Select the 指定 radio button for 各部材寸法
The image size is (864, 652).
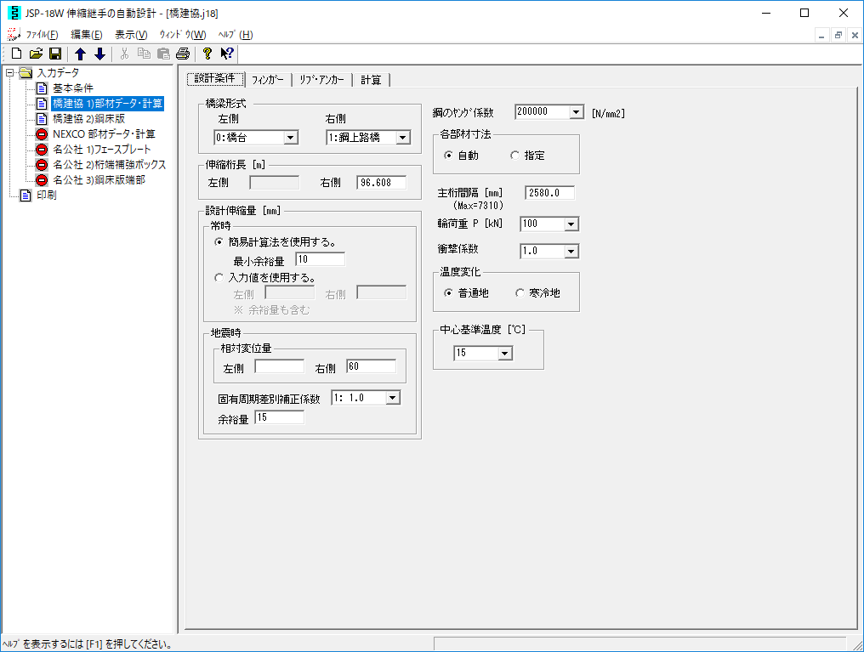click(x=514, y=156)
